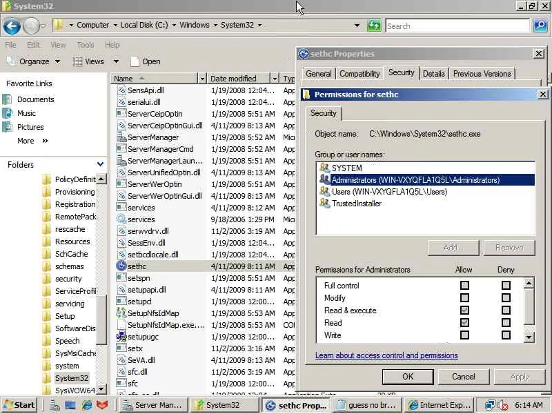The image size is (552, 414).
Task: Click the Show Desktop quick launch icon
Action: pyautogui.click(x=70, y=405)
